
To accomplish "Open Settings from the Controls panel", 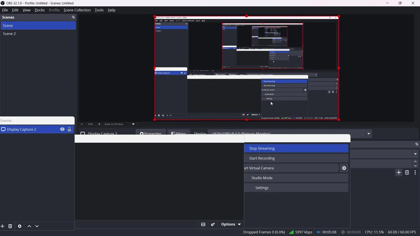I will click(x=296, y=188).
